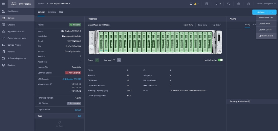Click the server chassis front image
The width and height of the screenshot is (278, 131).
pos(155,42)
